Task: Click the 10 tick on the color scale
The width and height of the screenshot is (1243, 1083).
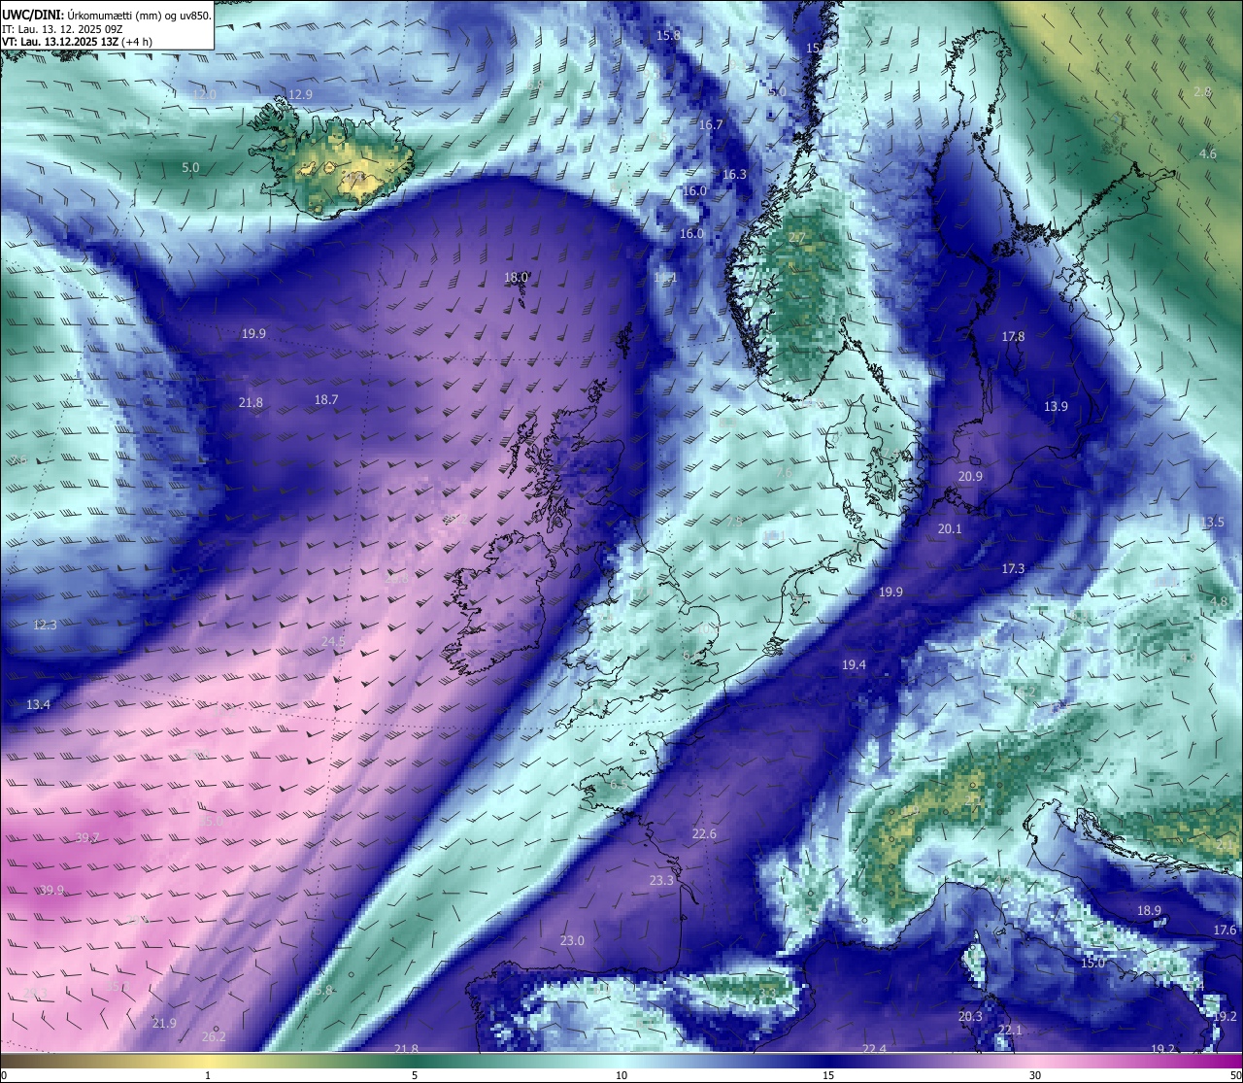Action: pyautogui.click(x=621, y=1075)
